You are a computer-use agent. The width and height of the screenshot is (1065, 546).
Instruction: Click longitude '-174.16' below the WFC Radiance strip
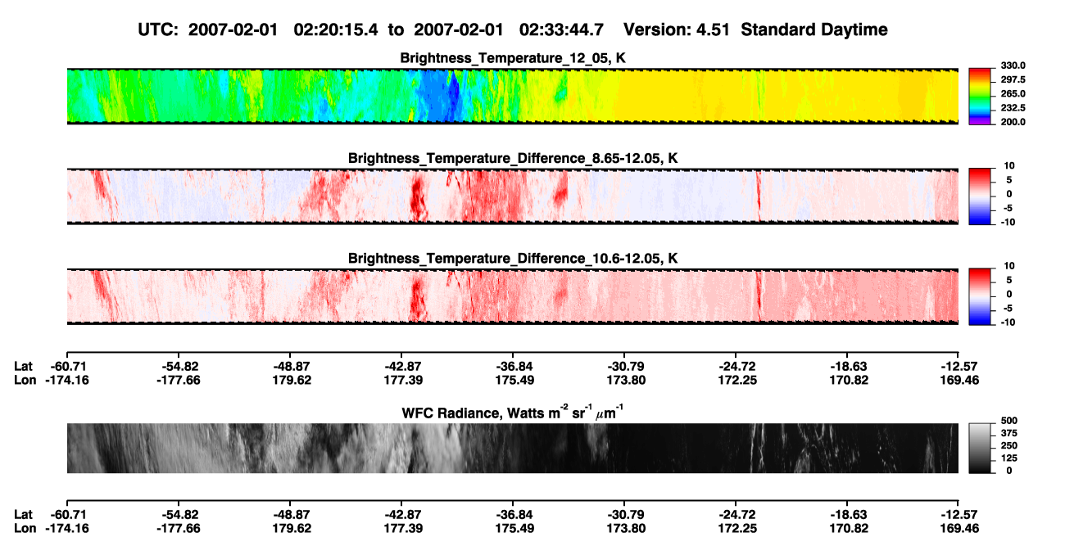coord(66,527)
